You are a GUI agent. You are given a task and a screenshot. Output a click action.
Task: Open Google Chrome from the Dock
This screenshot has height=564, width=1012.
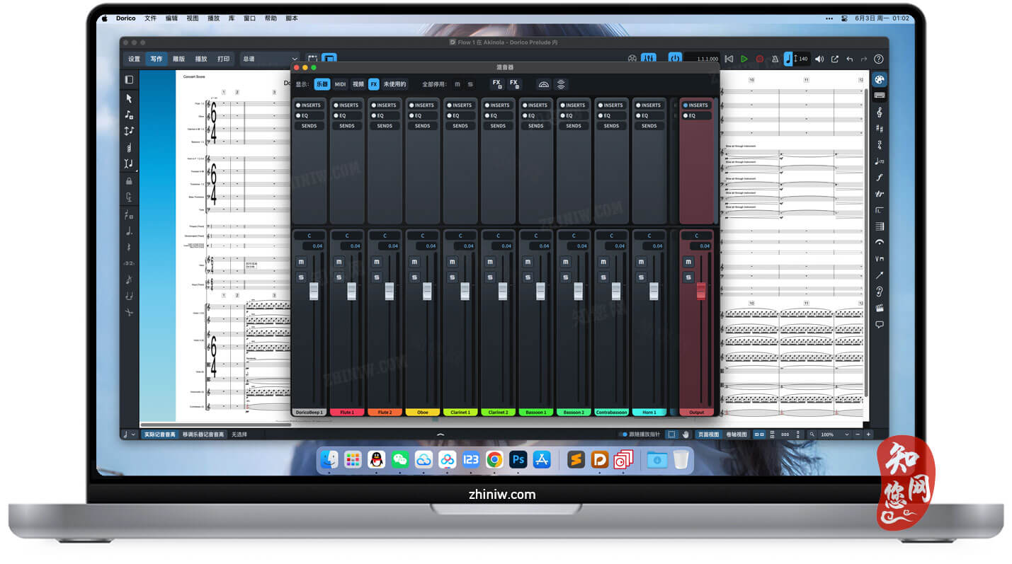[494, 460]
